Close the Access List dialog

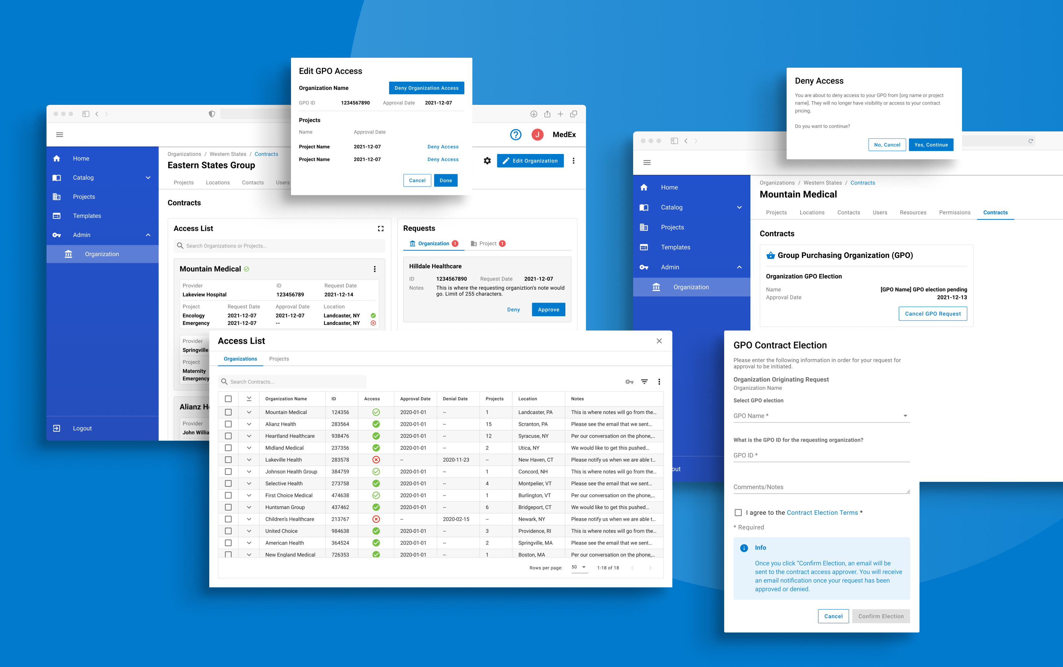(x=659, y=341)
